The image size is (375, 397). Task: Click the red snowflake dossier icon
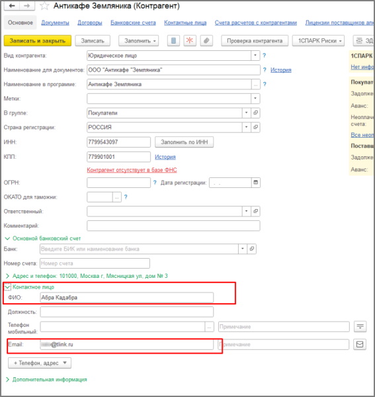190,40
